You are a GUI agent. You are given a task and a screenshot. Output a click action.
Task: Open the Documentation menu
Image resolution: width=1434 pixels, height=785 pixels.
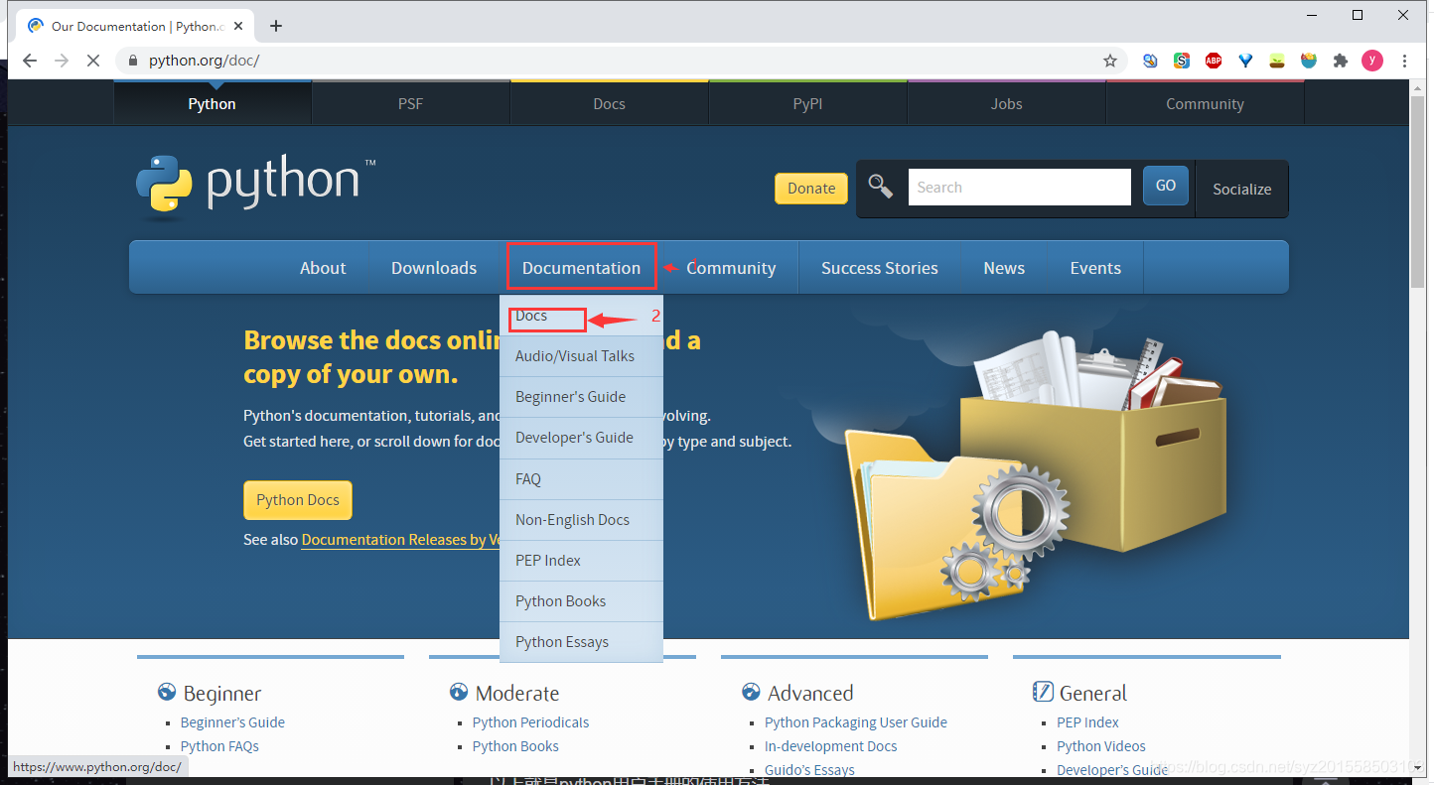(581, 268)
